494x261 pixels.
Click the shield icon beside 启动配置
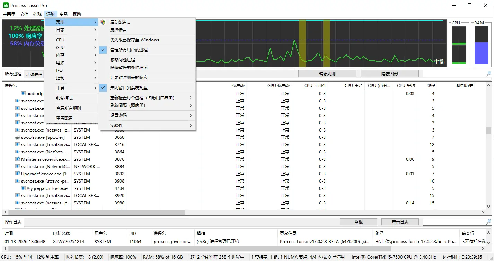[x=103, y=22]
